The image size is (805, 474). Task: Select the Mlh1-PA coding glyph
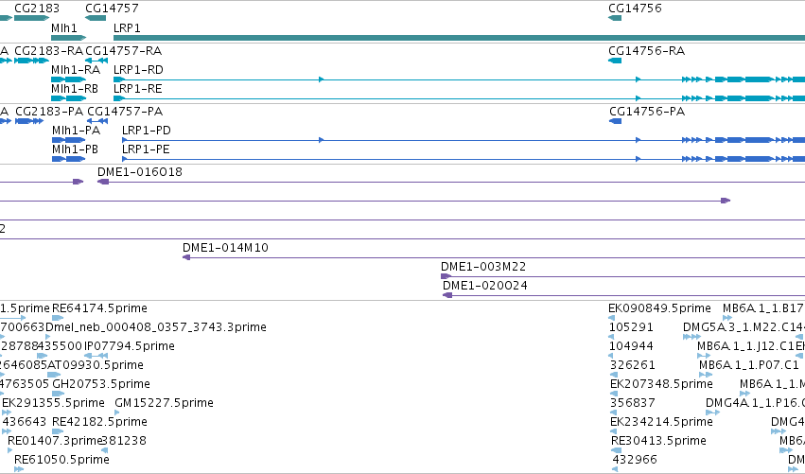pos(69,140)
